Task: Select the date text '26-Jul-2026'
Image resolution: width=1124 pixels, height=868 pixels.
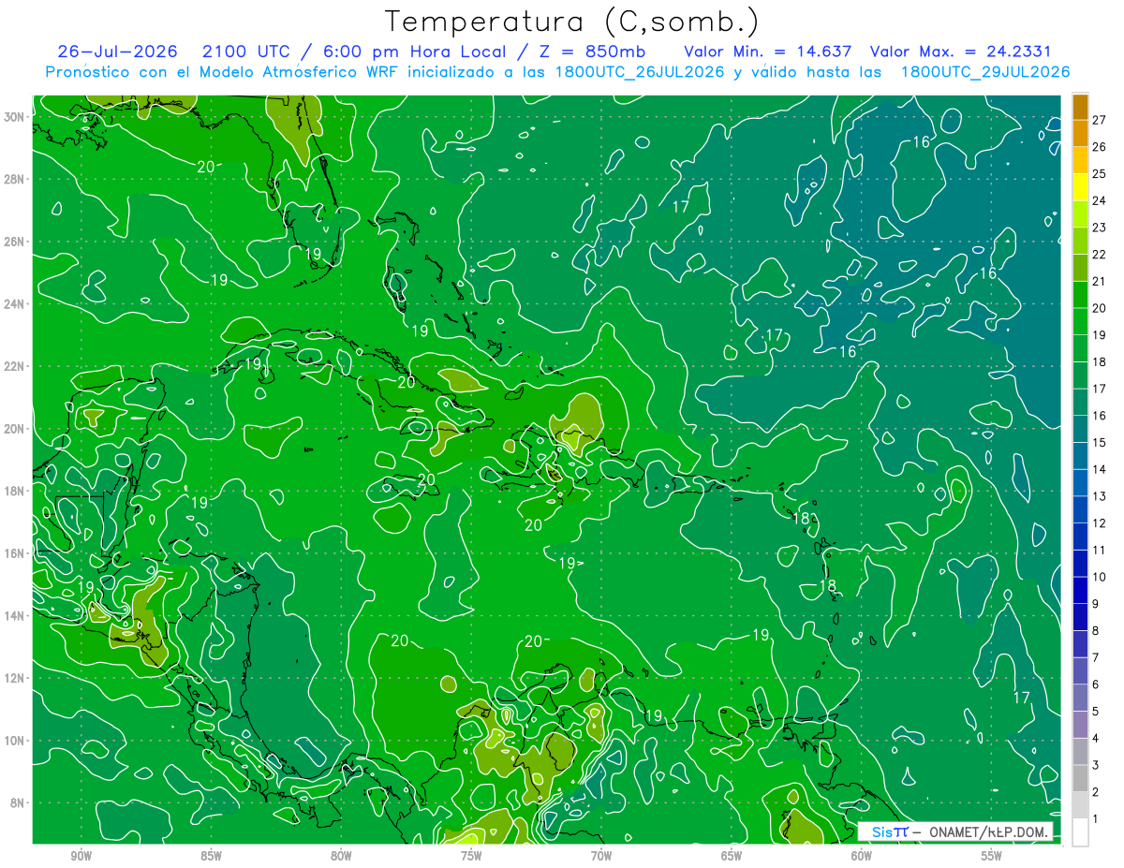Action: 120,51
